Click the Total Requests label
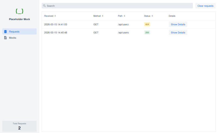Image resolution: width=217 pixels, height=133 pixels. click(x=19, y=124)
